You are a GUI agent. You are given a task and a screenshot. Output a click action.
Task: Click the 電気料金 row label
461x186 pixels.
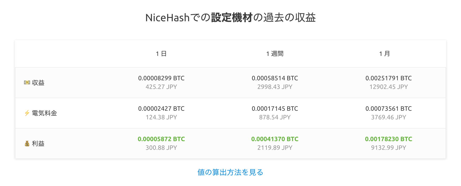(44, 113)
